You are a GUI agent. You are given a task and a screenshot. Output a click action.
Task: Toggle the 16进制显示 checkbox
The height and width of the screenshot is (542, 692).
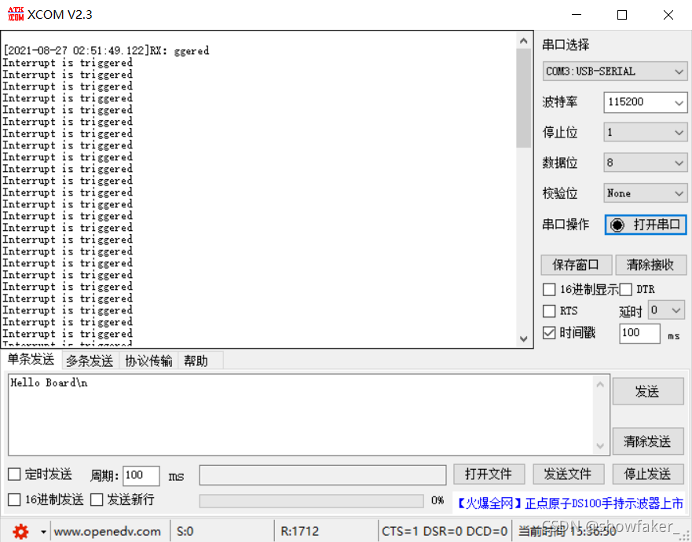pos(549,290)
